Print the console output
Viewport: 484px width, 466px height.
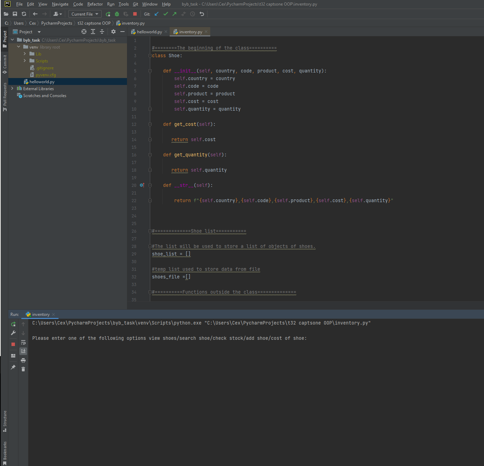click(x=23, y=360)
